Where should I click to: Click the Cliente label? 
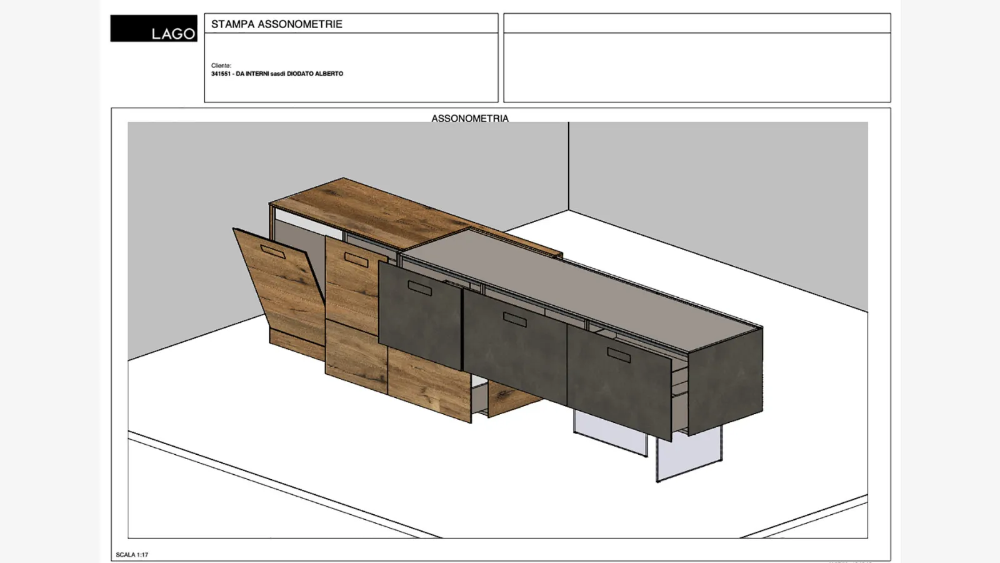(221, 65)
